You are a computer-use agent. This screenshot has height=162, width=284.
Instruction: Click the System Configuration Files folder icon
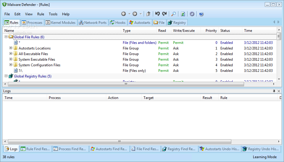(x=16, y=65)
